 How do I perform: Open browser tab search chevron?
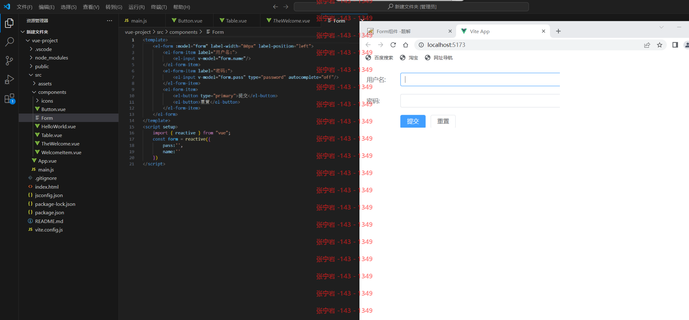tap(661, 27)
